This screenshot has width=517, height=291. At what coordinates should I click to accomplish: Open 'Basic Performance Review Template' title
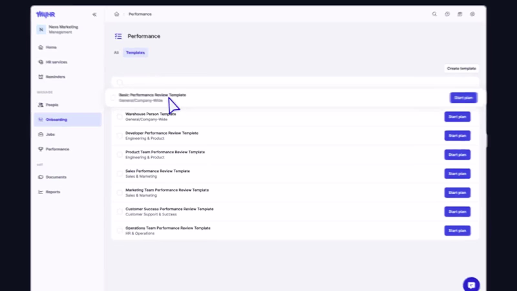click(x=153, y=95)
